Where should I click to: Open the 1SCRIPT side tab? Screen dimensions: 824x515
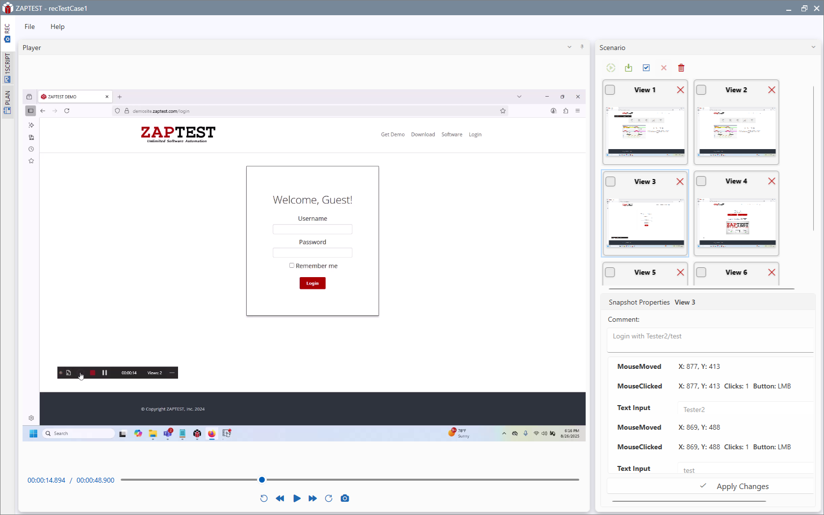click(7, 68)
